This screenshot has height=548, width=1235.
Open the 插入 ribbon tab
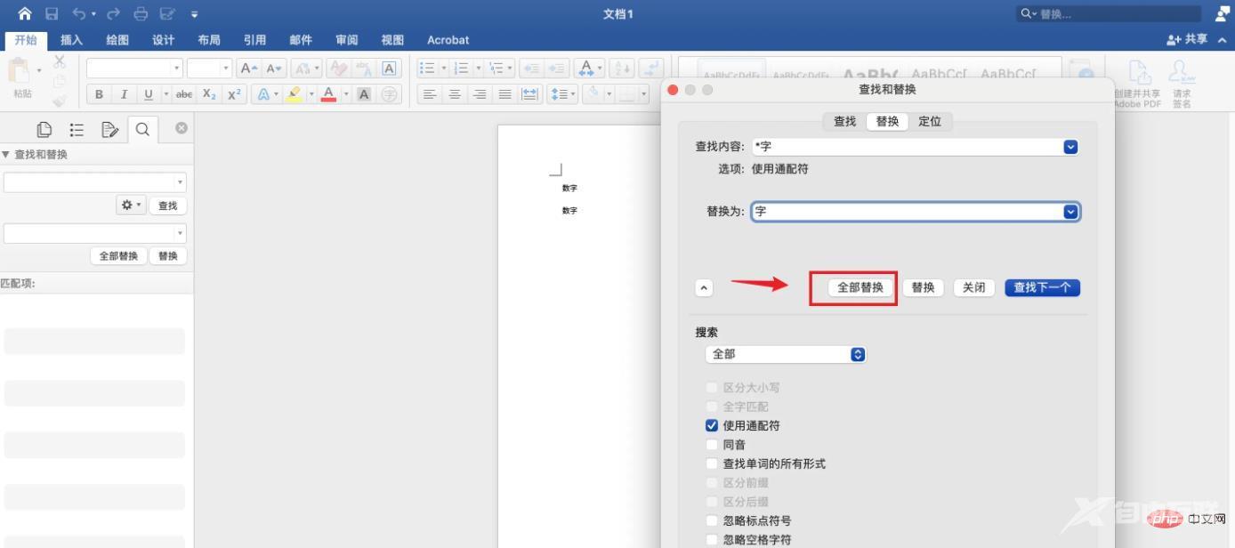[x=71, y=40]
